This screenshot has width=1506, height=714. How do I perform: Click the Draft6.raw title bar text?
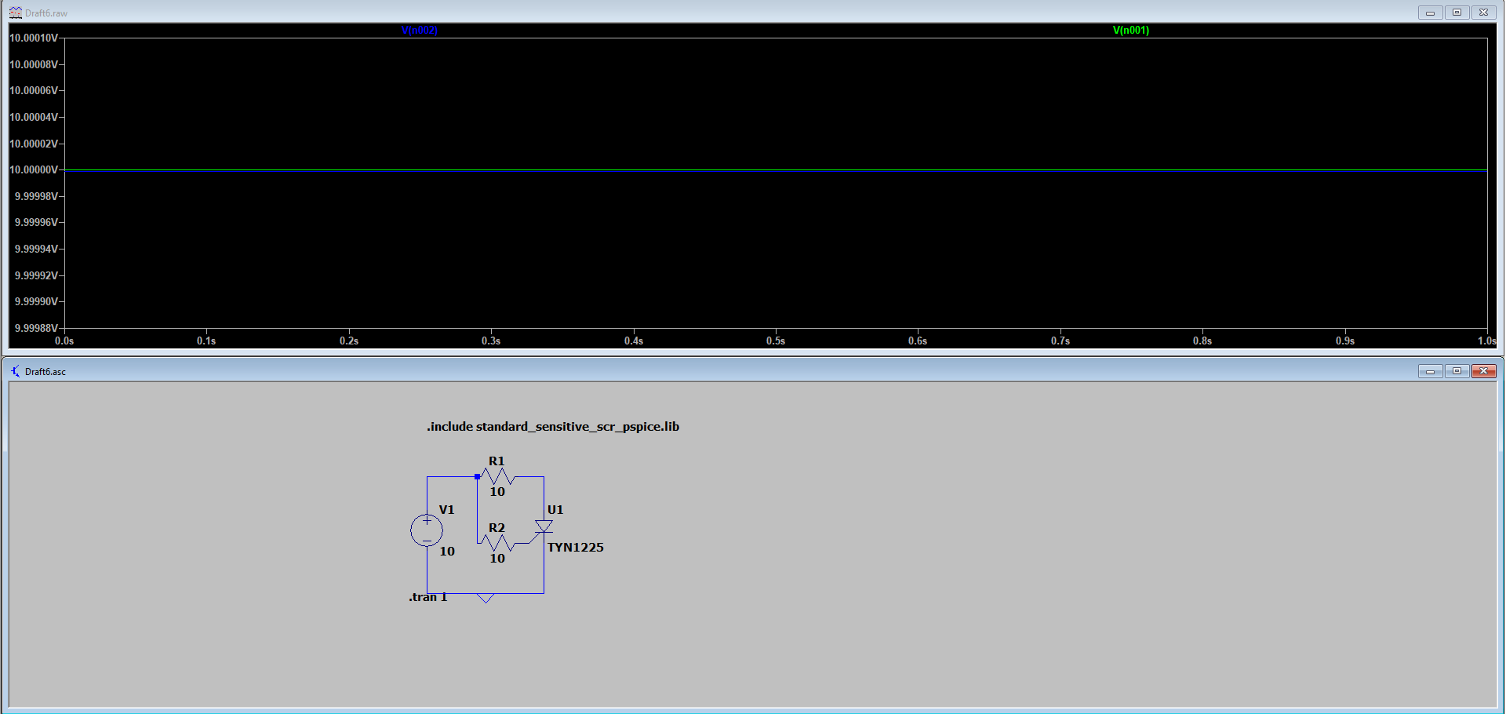point(46,13)
